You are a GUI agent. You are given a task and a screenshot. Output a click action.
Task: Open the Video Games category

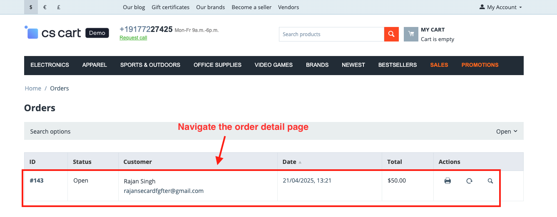(274, 65)
